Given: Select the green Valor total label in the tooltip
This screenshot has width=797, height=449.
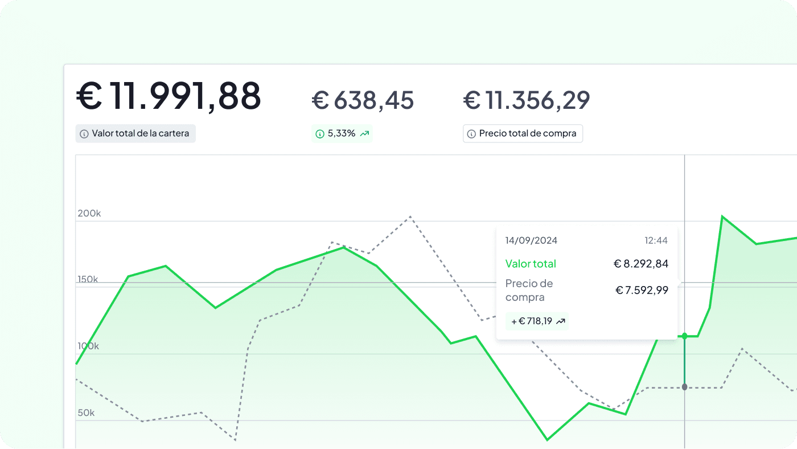Looking at the screenshot, I should pyautogui.click(x=531, y=264).
